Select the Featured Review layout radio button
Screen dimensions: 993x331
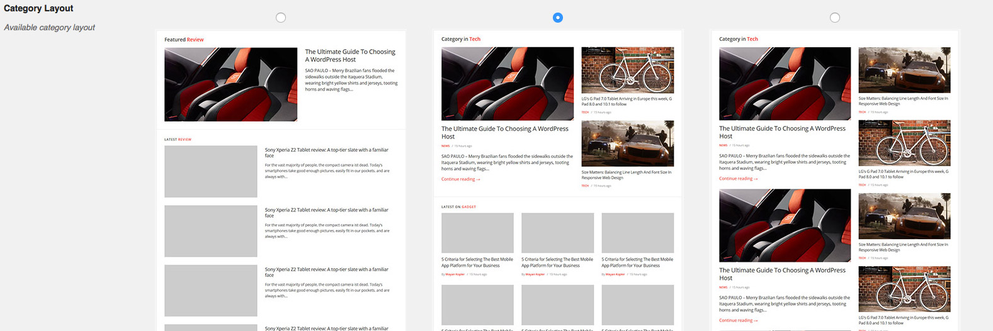pos(281,18)
